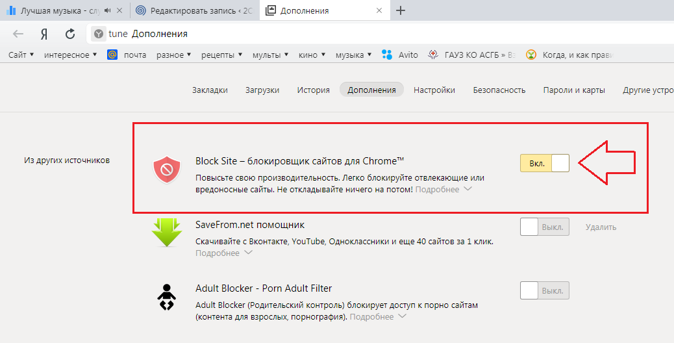
Task: Click the Adult Blocker baby icon
Action: (x=166, y=298)
